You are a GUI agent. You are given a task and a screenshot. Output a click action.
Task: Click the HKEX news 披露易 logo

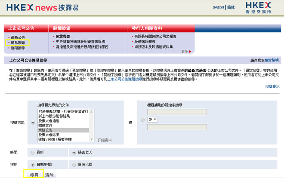pyautogui.click(x=43, y=8)
